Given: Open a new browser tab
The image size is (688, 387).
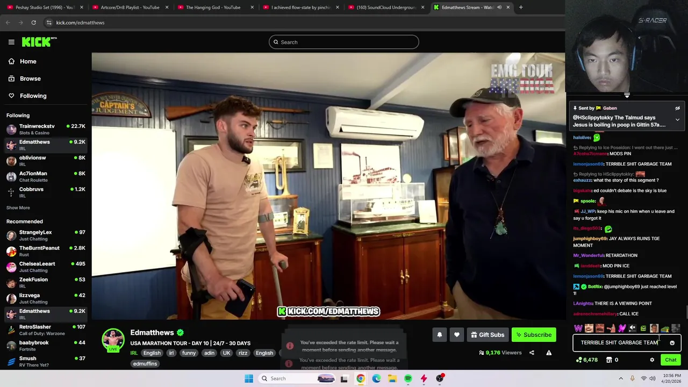Looking at the screenshot, I should [x=521, y=7].
